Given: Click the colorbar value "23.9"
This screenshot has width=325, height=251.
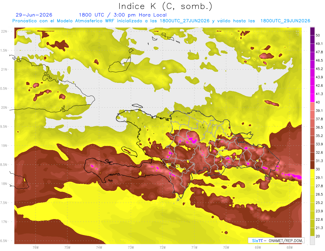Looking at the screenshot, I should point(319,211).
